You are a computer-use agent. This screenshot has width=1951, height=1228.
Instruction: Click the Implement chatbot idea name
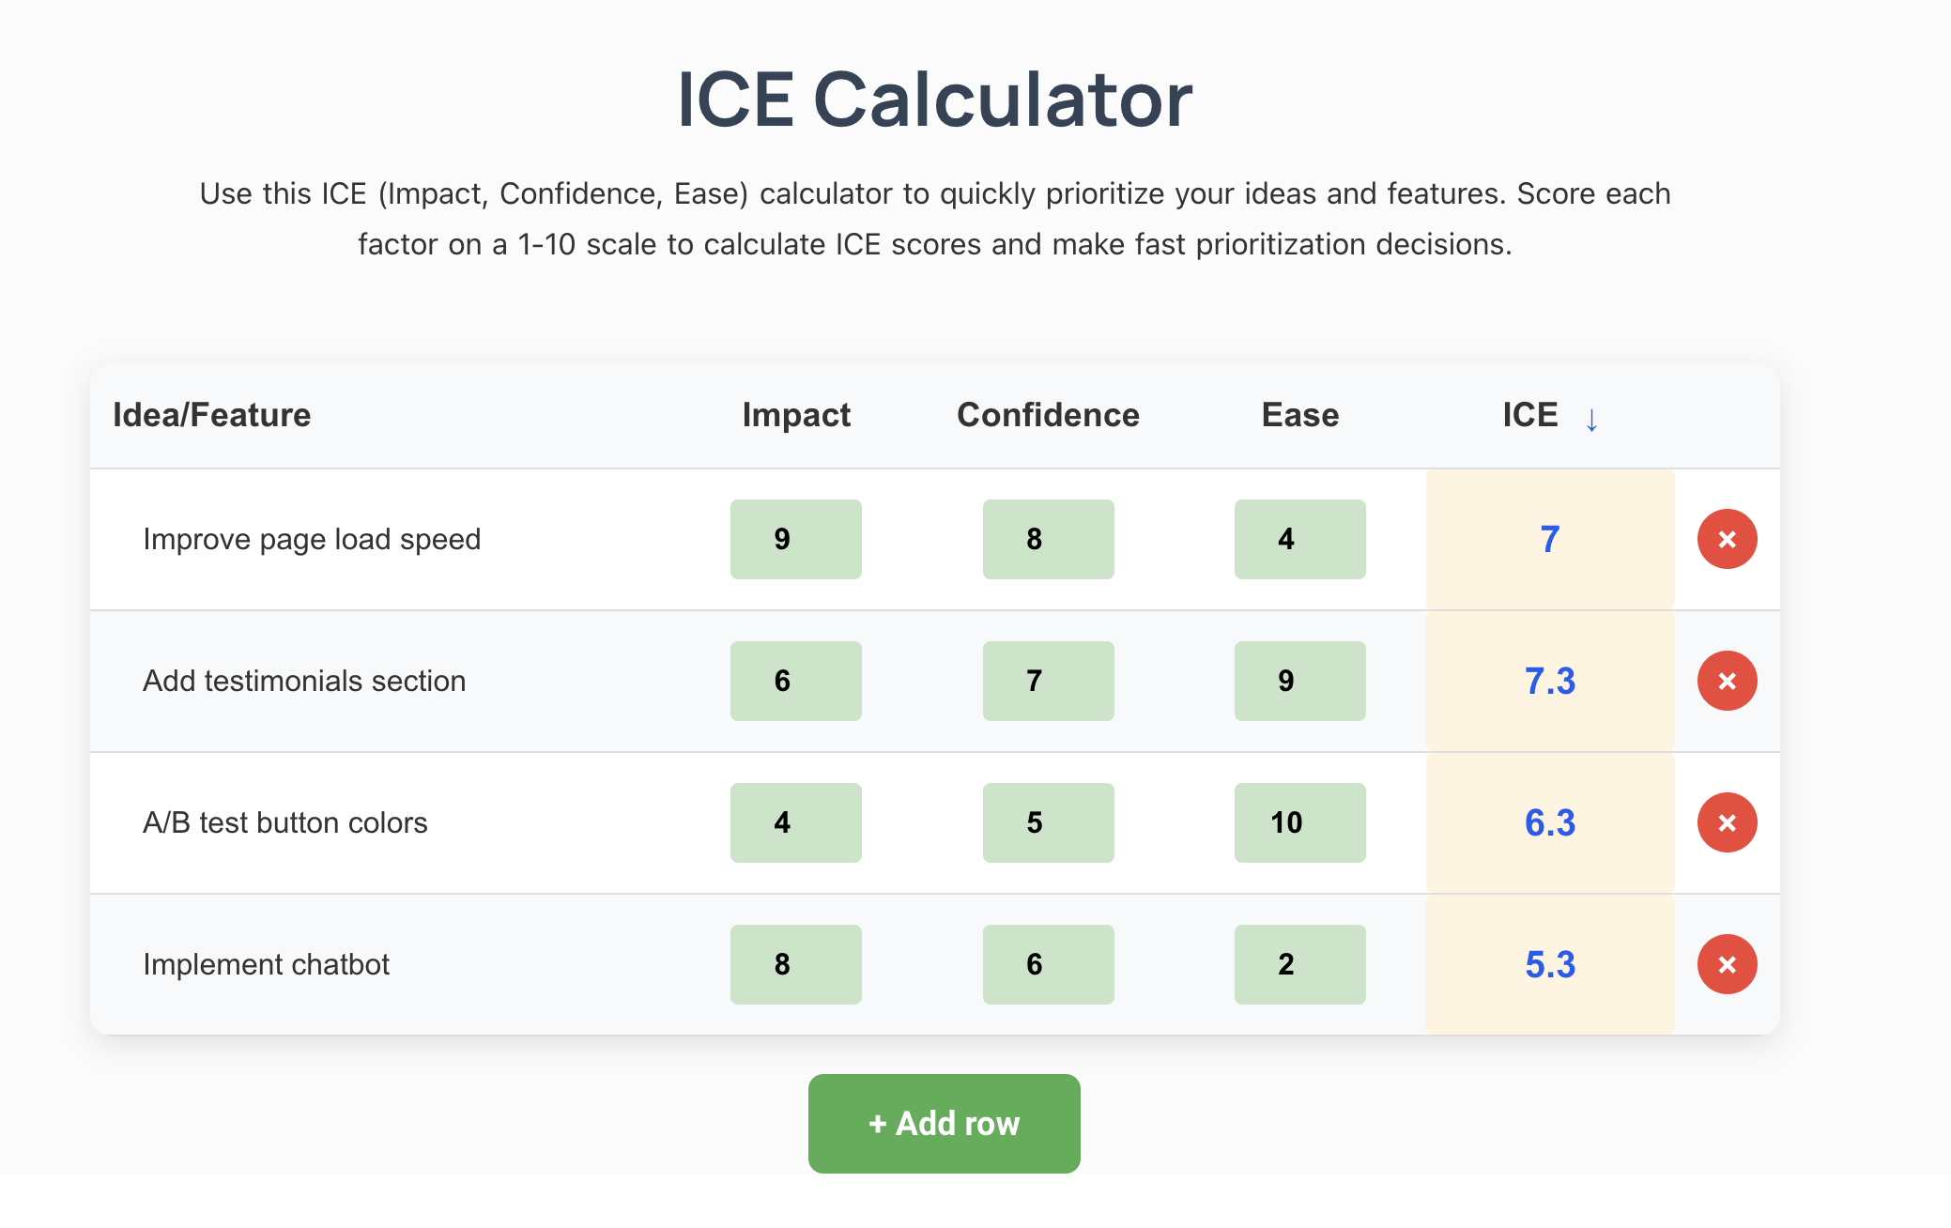coord(266,964)
